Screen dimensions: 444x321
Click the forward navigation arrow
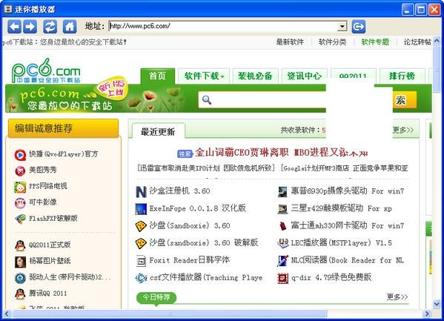[30, 27]
